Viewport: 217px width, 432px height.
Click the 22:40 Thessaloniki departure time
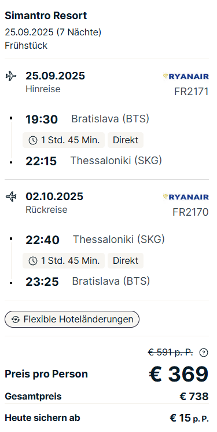click(x=42, y=240)
